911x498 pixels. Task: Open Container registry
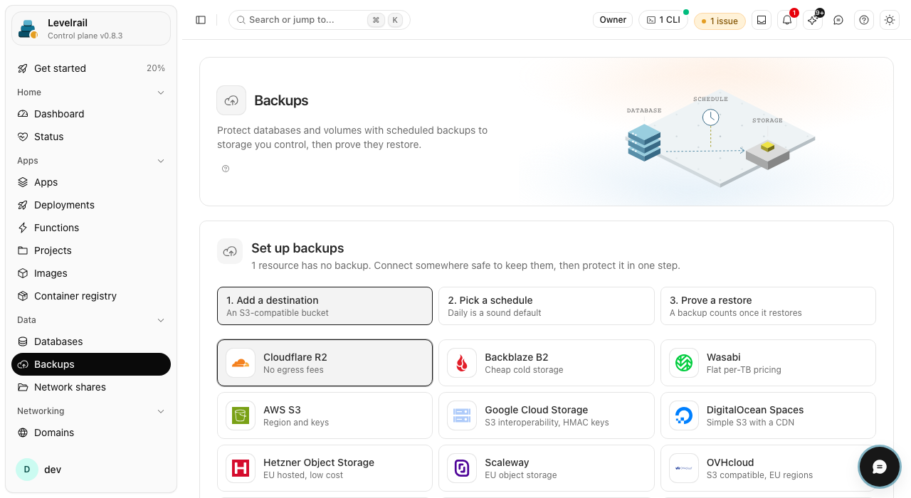(91, 296)
